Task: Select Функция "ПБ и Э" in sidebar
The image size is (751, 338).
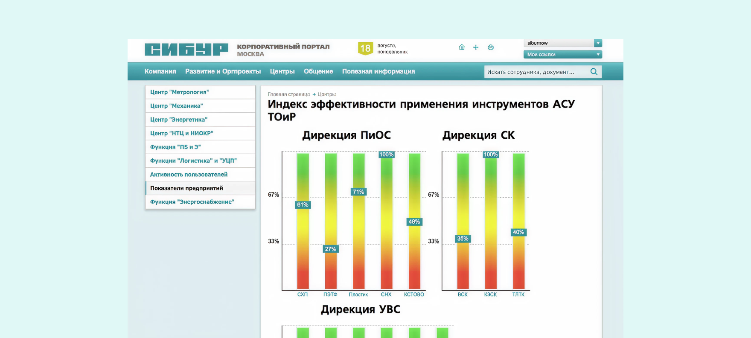Action: pyautogui.click(x=200, y=147)
